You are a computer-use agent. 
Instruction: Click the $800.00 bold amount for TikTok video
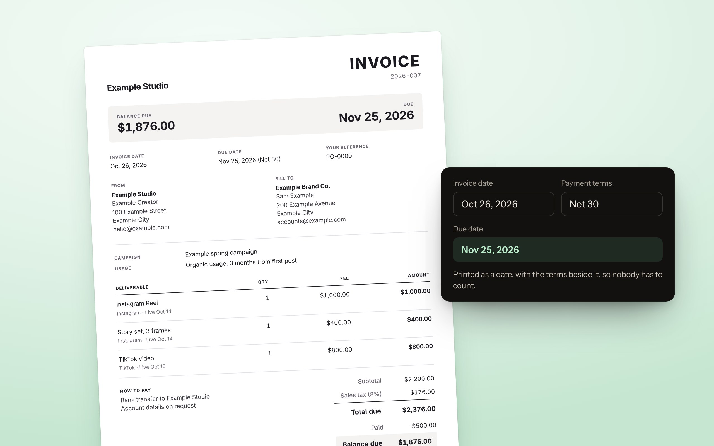coord(420,346)
